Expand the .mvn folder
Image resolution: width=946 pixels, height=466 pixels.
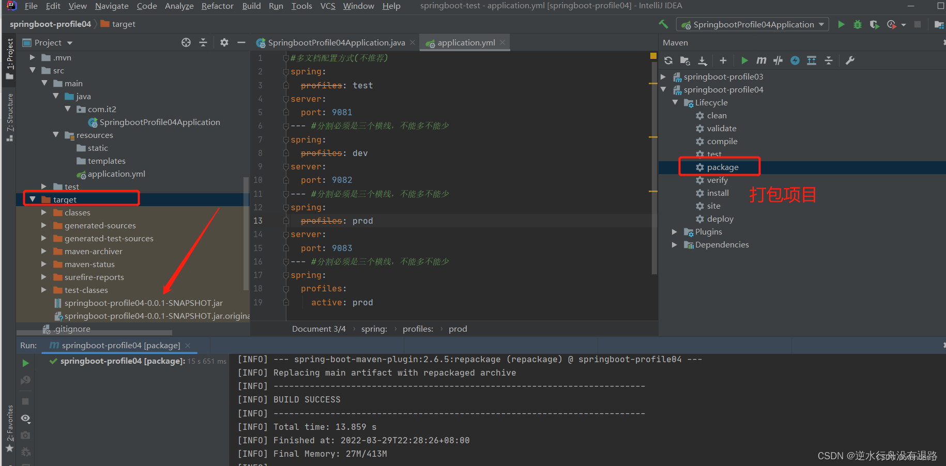pos(32,57)
